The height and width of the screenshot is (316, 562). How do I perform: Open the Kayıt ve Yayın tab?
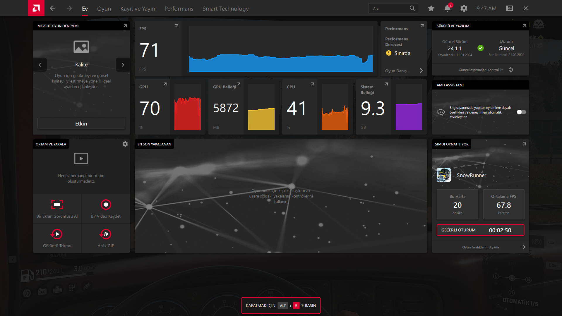[x=138, y=9]
